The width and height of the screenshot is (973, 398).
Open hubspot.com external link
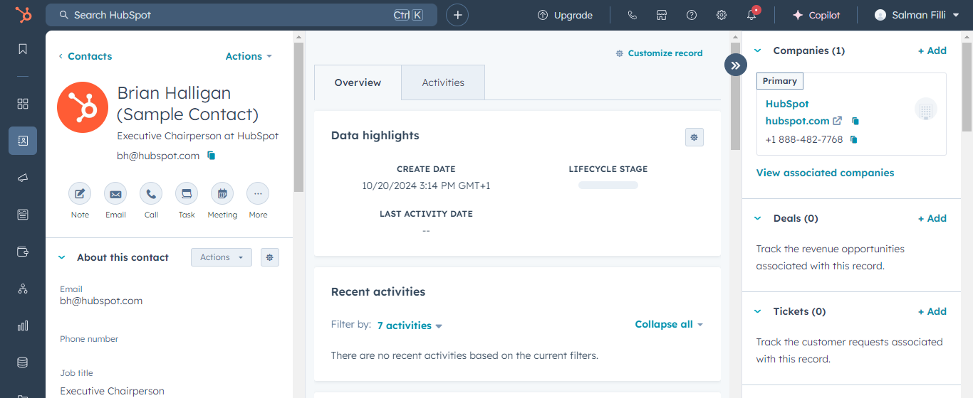(x=803, y=121)
